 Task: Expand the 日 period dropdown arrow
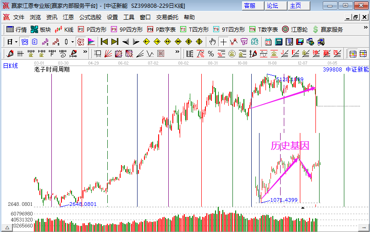pos(17,42)
